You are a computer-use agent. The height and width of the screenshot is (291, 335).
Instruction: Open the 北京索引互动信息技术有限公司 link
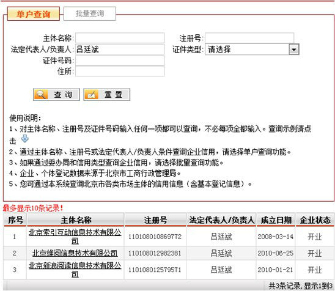coord(75,237)
